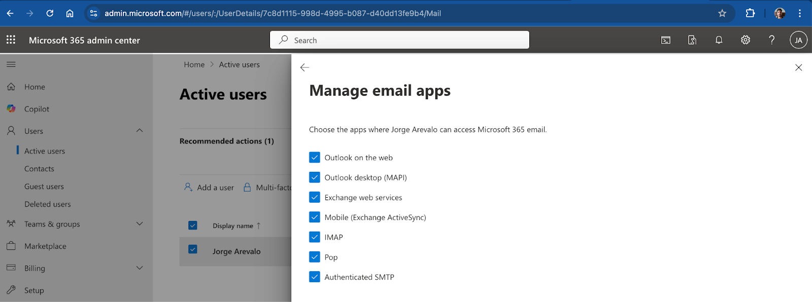Click Recommended actions (1)
Screen dimensions: 812x302
(x=227, y=141)
